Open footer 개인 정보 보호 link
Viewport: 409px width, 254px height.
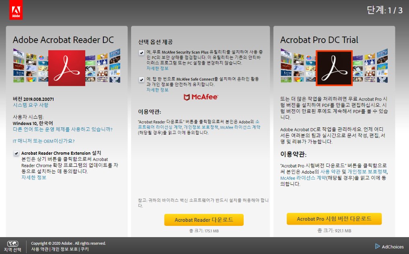[64, 249]
